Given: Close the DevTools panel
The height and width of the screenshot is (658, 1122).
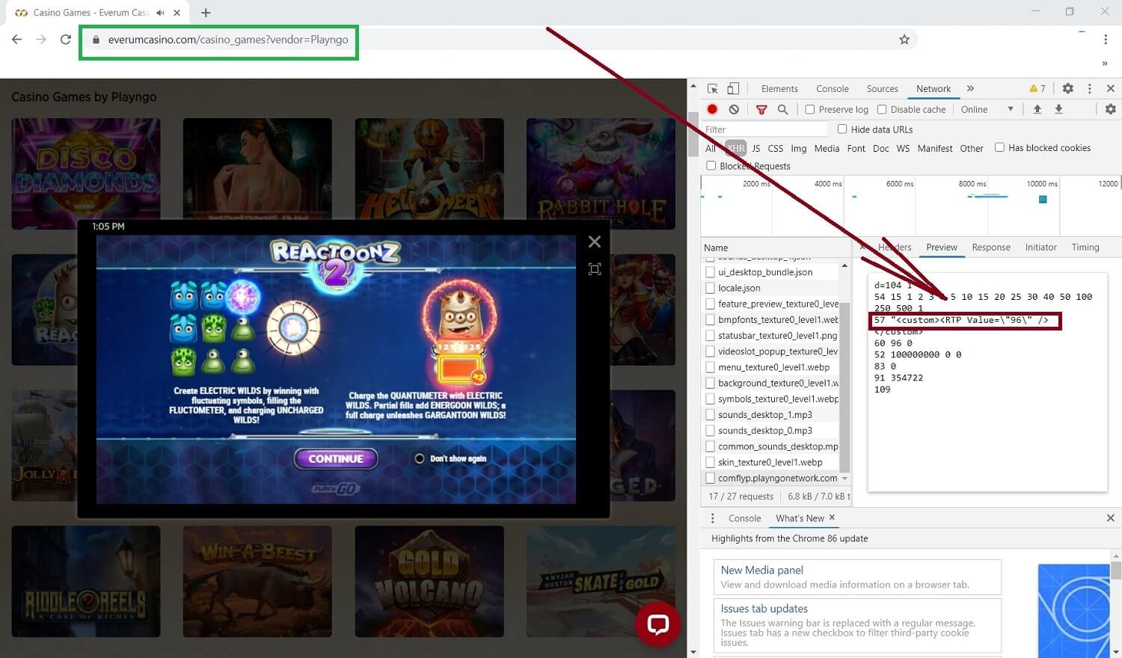Looking at the screenshot, I should click(x=1111, y=88).
